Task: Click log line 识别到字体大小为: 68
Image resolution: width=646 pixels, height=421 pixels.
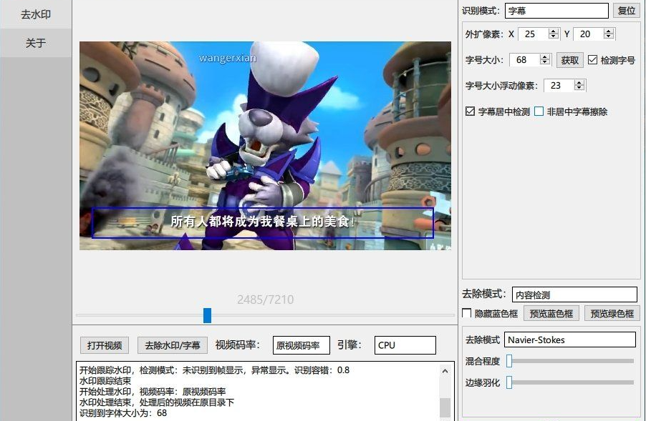Action: pos(123,412)
